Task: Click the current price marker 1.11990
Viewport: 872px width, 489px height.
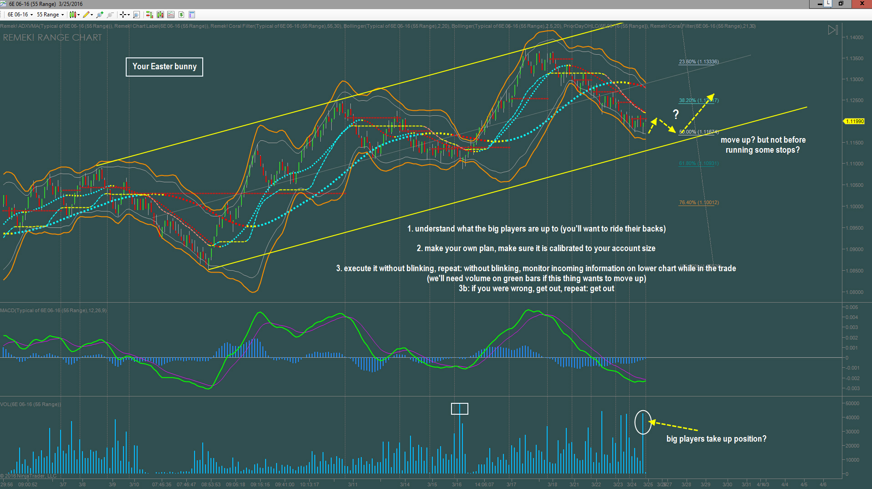Action: (x=854, y=121)
